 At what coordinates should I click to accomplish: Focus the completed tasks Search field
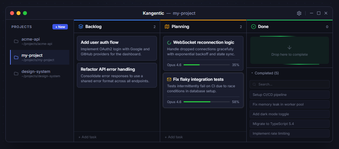[x=289, y=84]
